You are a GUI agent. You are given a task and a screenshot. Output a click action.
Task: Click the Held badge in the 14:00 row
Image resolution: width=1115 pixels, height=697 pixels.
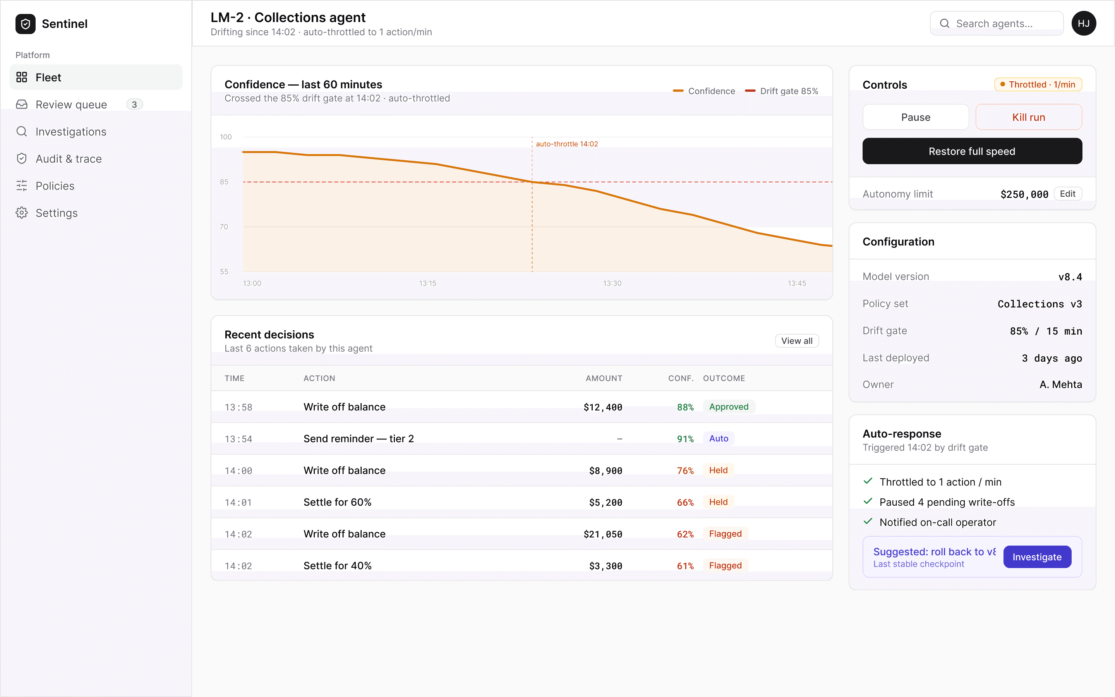pos(718,470)
